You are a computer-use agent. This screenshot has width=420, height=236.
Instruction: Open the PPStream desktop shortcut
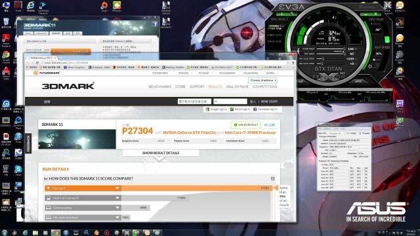[117, 6]
